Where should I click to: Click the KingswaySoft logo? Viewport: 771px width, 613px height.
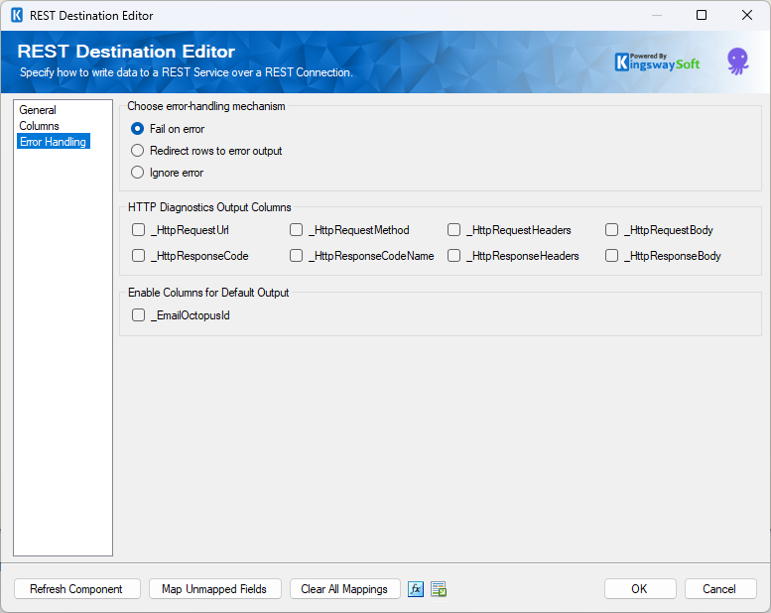[x=658, y=62]
